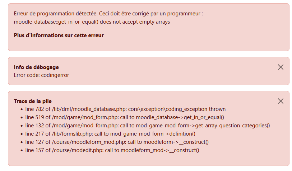The width and height of the screenshot is (292, 171).
Task: Open "Plus d'informations sur cette erreur" link
Action: (x=59, y=35)
